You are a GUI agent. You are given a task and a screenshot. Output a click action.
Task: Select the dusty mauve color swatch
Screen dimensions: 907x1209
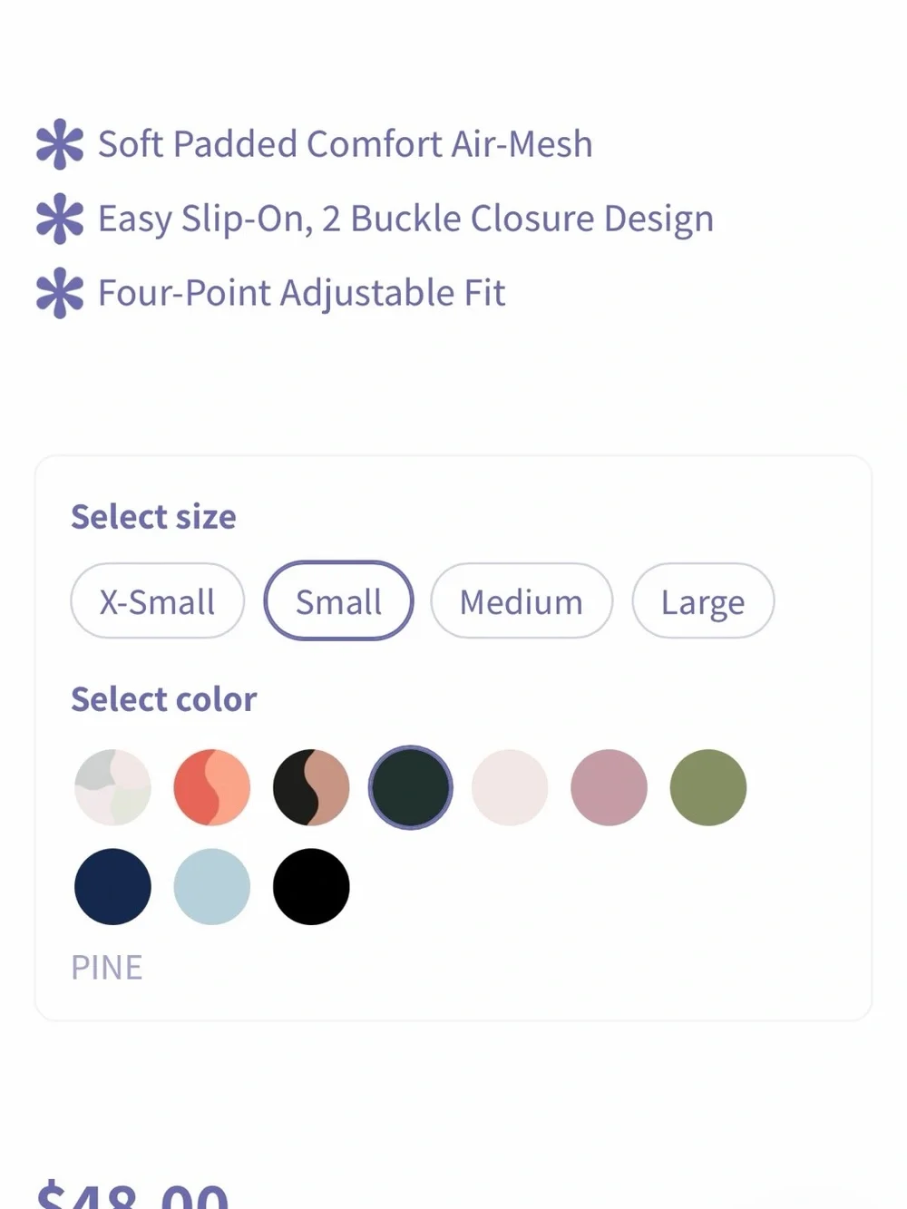tap(610, 787)
